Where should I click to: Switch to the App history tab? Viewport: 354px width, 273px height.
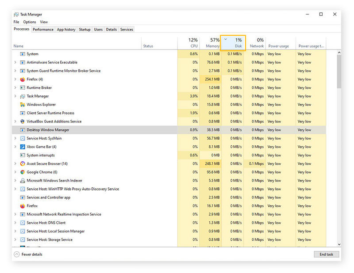[x=66, y=30]
